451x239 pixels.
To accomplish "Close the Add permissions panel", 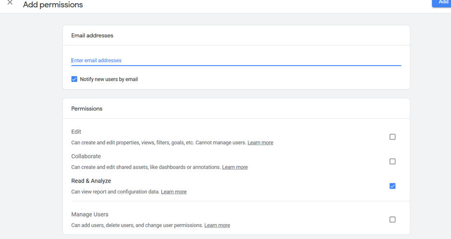I will pyautogui.click(x=10, y=2).
